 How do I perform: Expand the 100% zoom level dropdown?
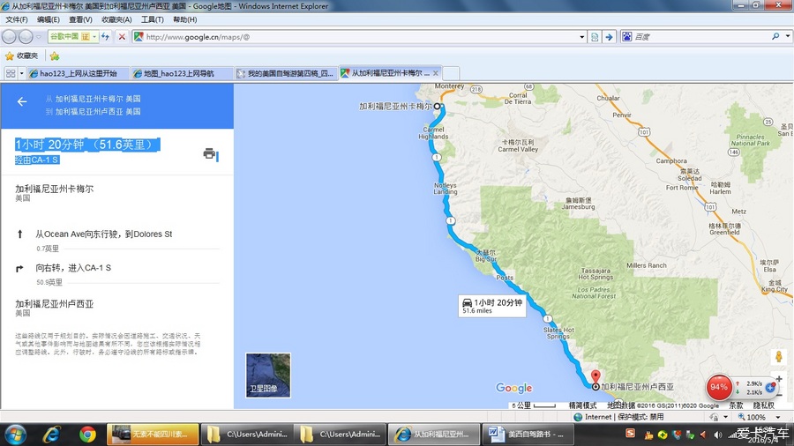point(778,417)
